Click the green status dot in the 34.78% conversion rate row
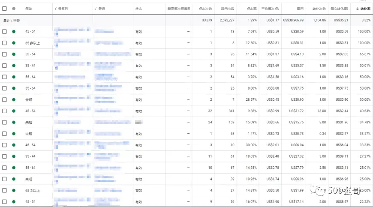Image resolution: width=373 pixels, height=207 pixels. (14, 123)
